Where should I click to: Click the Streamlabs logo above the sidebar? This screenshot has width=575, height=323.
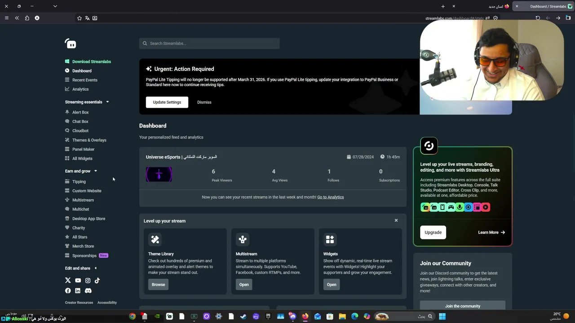pyautogui.click(x=71, y=44)
